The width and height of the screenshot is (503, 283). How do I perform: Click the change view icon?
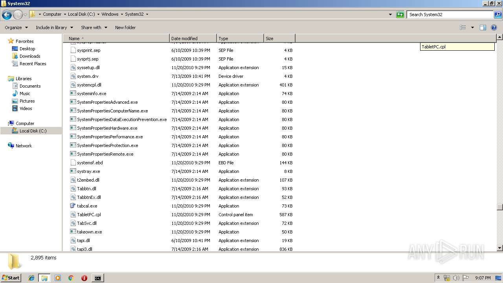coord(463,28)
